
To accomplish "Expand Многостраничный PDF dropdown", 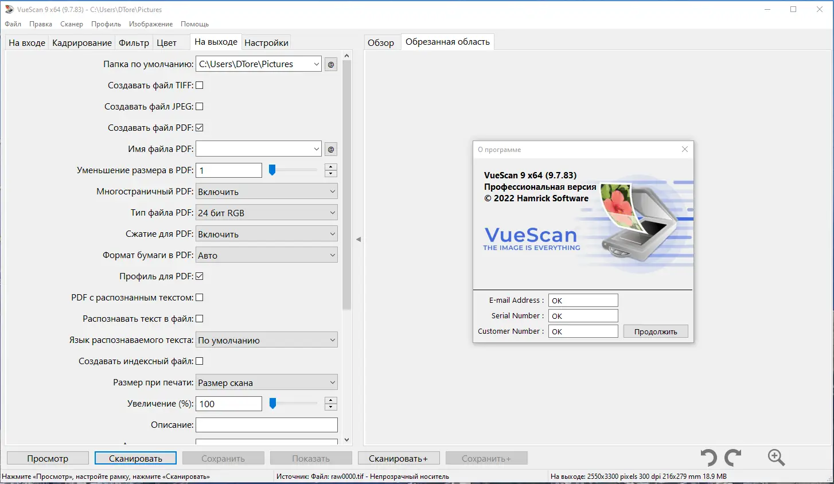I will point(267,192).
